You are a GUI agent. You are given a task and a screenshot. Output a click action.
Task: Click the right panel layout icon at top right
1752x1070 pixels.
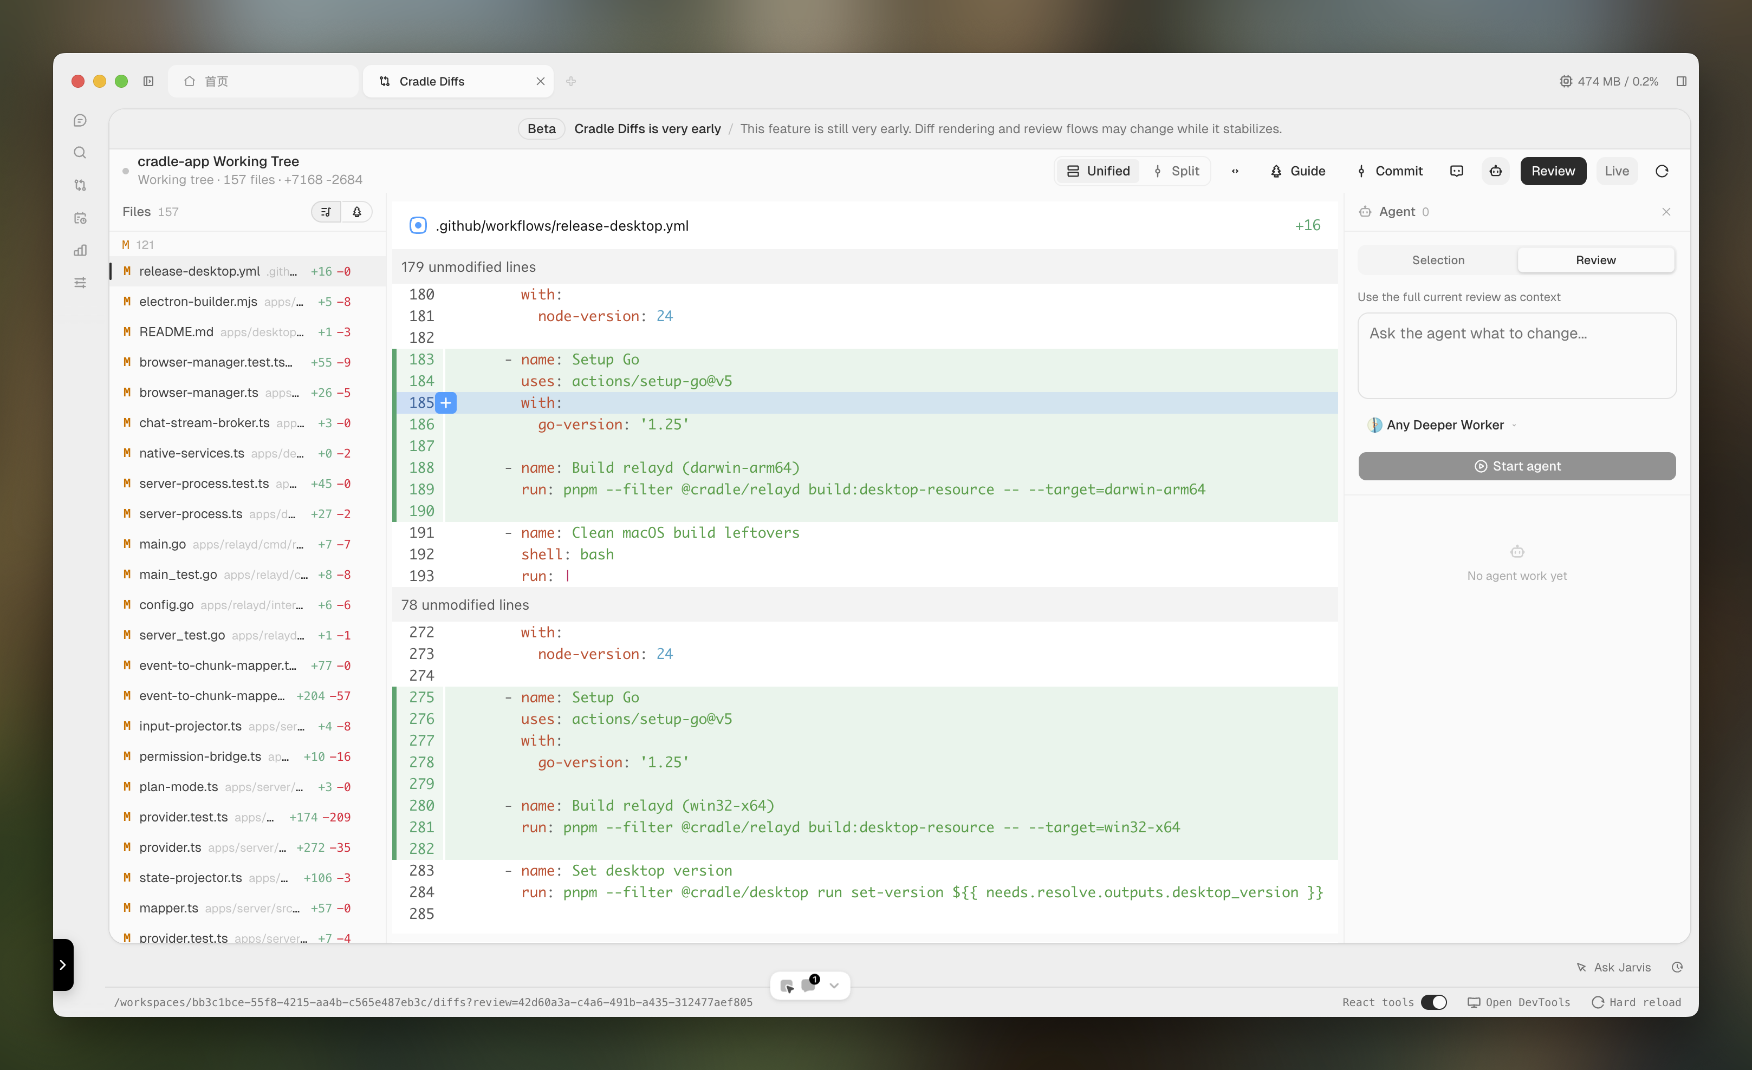coord(1682,81)
